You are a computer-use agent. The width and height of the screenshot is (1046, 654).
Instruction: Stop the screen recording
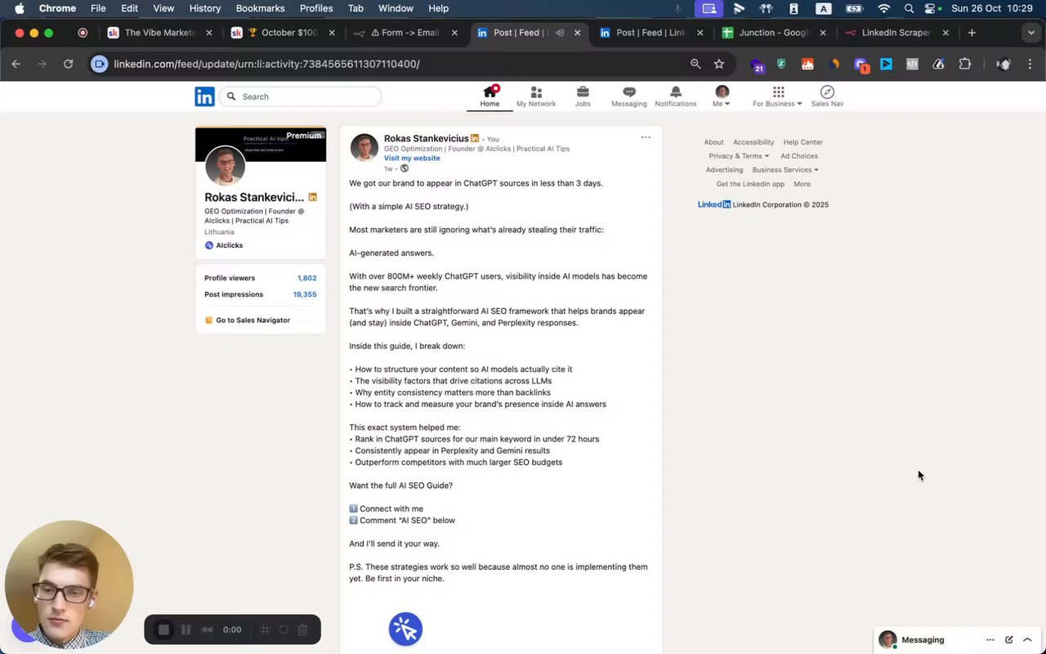(x=163, y=629)
